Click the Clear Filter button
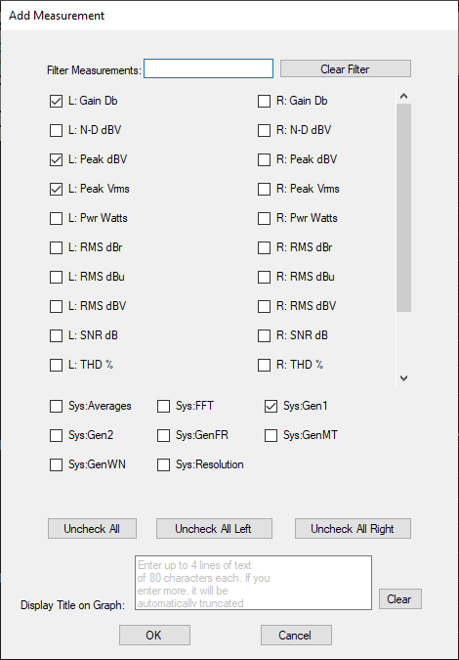The image size is (459, 660). tap(346, 68)
